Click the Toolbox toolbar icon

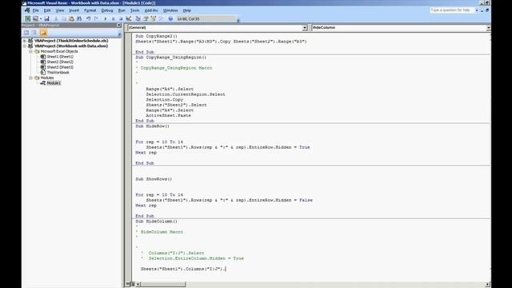[162, 19]
